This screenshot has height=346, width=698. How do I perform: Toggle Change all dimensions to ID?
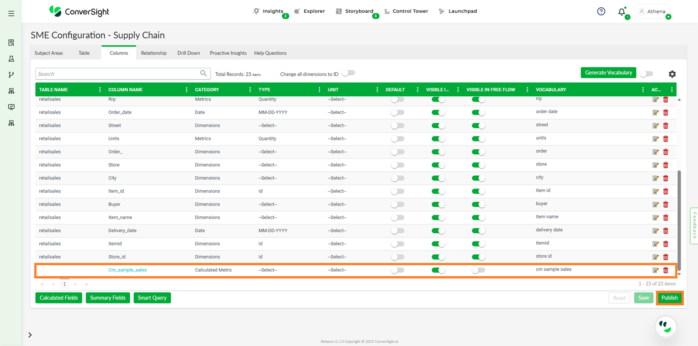pos(348,73)
